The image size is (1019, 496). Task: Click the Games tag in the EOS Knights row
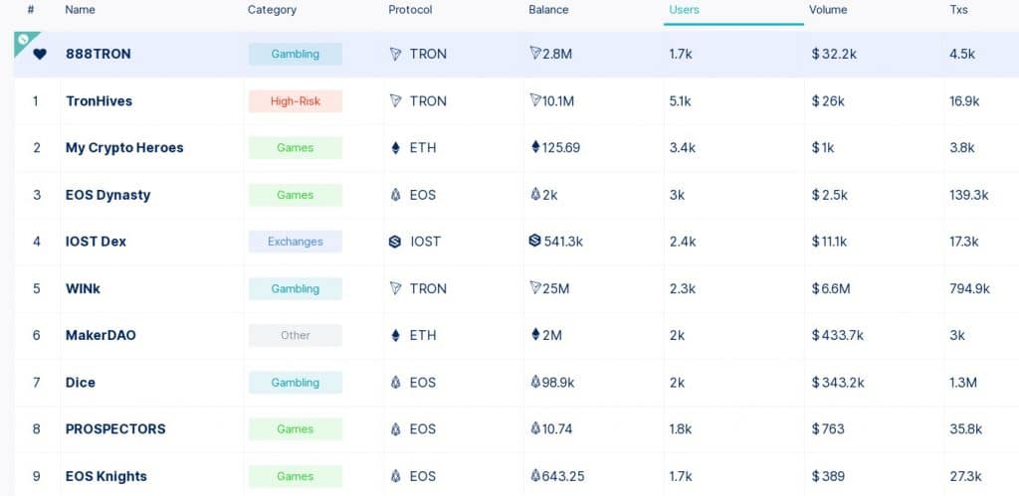[x=295, y=476]
